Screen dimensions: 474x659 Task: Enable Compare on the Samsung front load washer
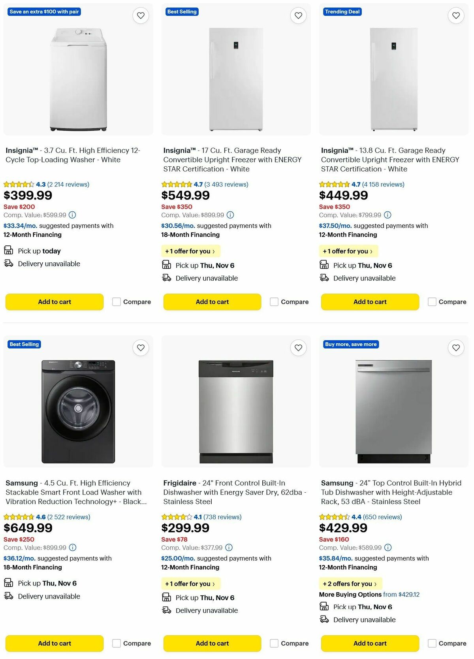click(116, 644)
